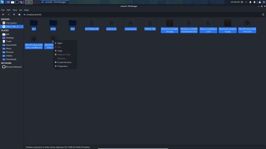The height and width of the screenshot is (149, 266).
Task: Click the volume icon in the panel
Action: coord(246,2)
